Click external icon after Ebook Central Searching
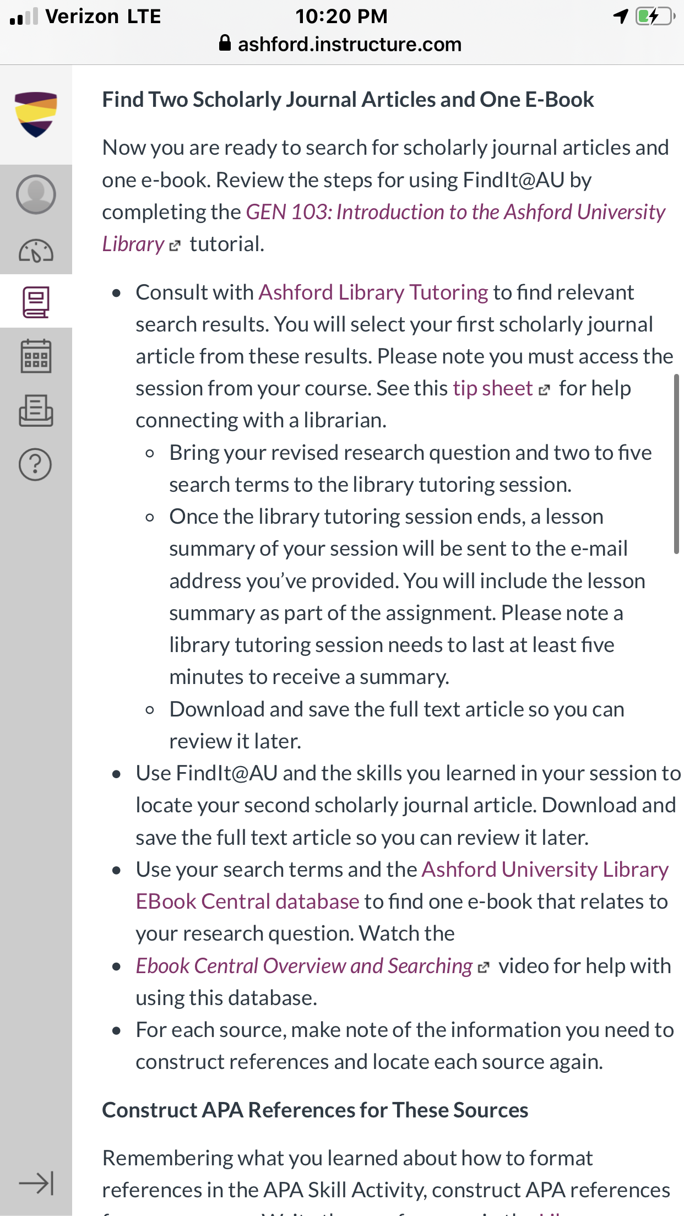Image resolution: width=684 pixels, height=1216 pixels. pyautogui.click(x=484, y=968)
